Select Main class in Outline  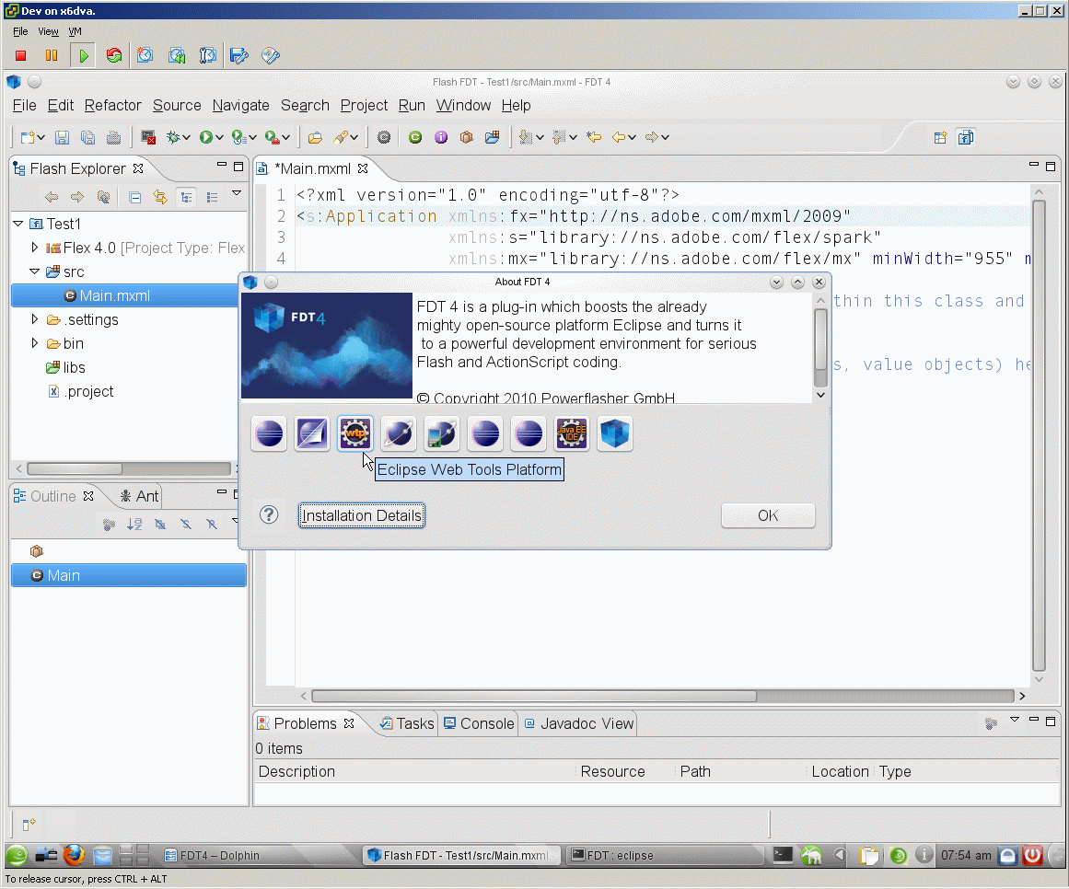128,575
